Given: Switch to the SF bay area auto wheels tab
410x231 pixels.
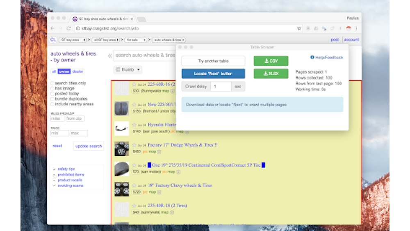Looking at the screenshot, I should click(x=103, y=19).
